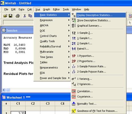Select Paired t test entry
The height and width of the screenshot is (114, 132).
click(x=99, y=49)
